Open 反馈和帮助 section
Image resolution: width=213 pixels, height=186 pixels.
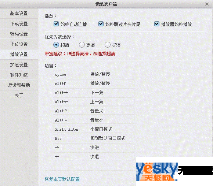pyautogui.click(x=19, y=85)
